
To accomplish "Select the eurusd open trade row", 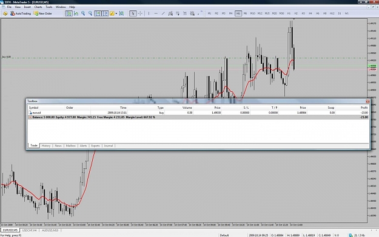I will (x=198, y=112).
